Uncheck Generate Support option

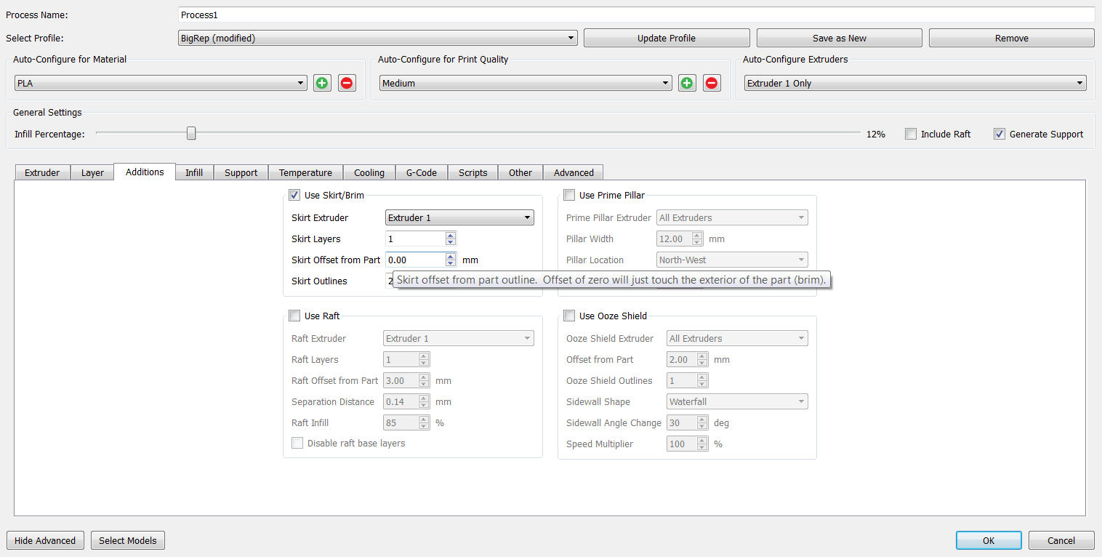[x=1000, y=134]
